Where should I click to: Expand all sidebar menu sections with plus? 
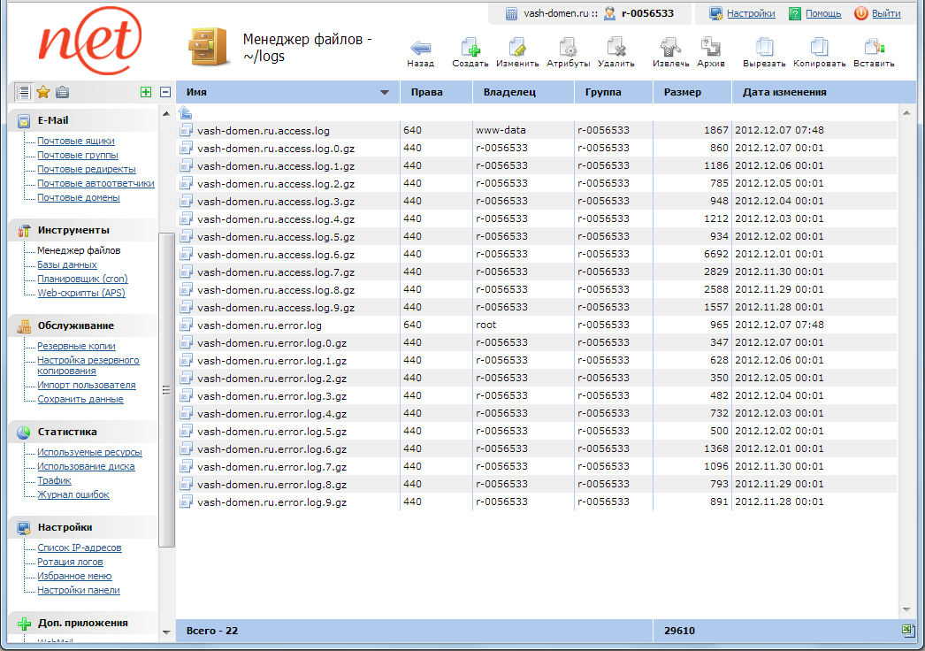tap(146, 92)
